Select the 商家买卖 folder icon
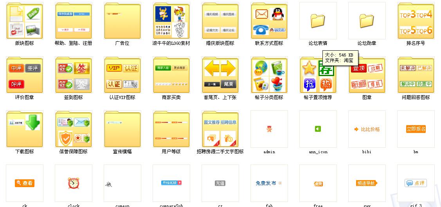441x207 pixels. (x=171, y=75)
